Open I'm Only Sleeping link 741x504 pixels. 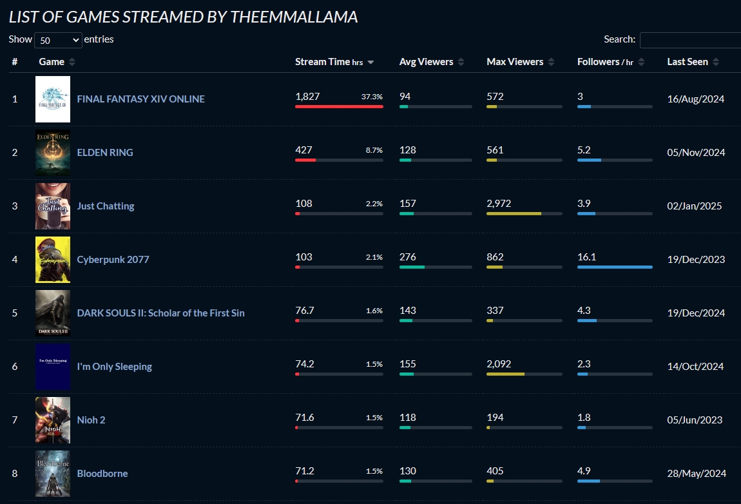114,367
